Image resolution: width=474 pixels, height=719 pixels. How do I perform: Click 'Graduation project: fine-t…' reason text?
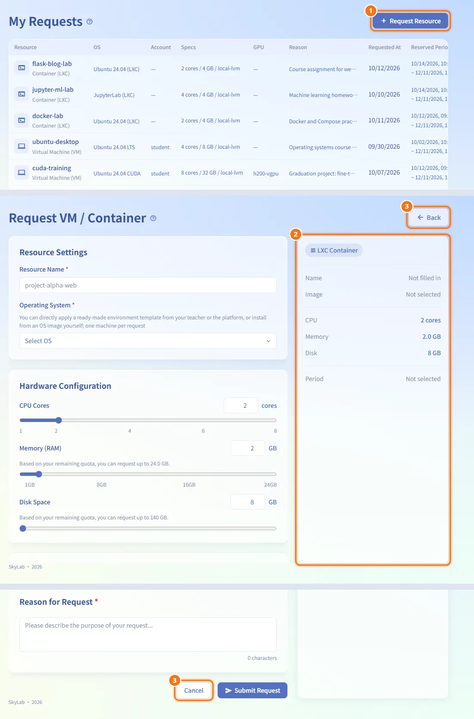pyautogui.click(x=322, y=174)
